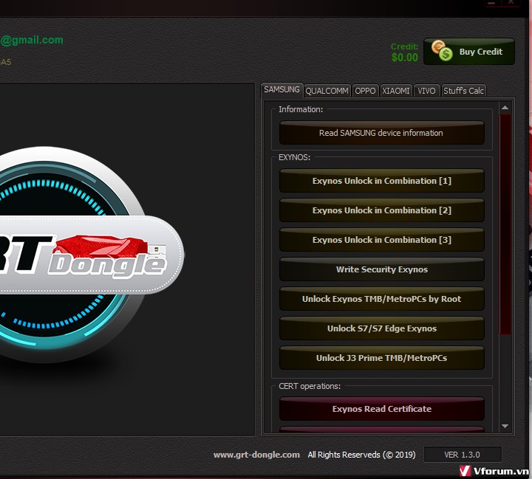Click Unlock S7/S7 Edge Exynos button
The width and height of the screenshot is (532, 479).
pyautogui.click(x=382, y=328)
